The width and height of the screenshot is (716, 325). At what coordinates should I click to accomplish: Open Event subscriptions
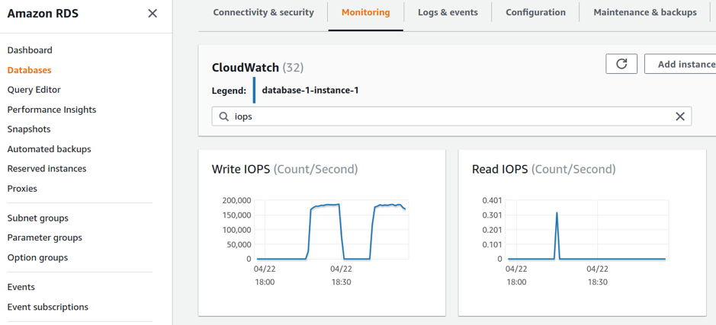tap(48, 307)
